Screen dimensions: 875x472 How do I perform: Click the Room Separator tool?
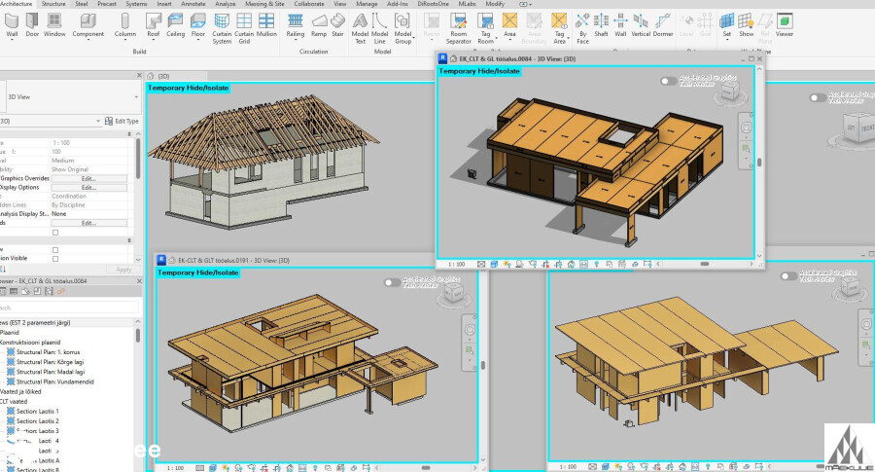pyautogui.click(x=458, y=22)
